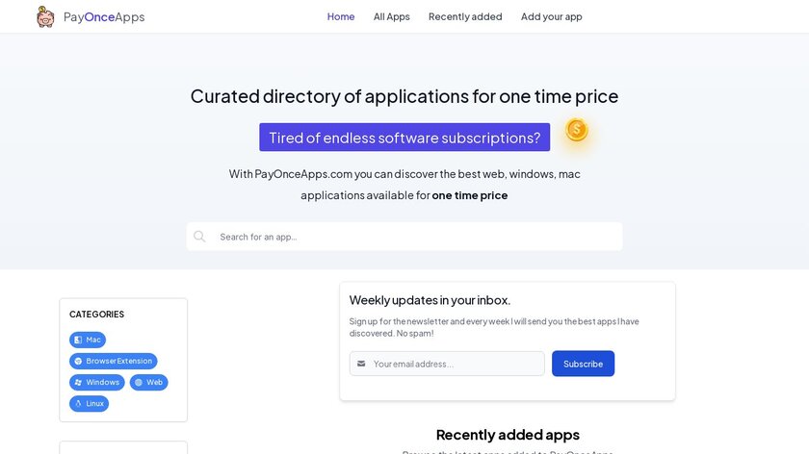Click the Recently added apps heading
This screenshot has height=454, width=809.
[508, 435]
